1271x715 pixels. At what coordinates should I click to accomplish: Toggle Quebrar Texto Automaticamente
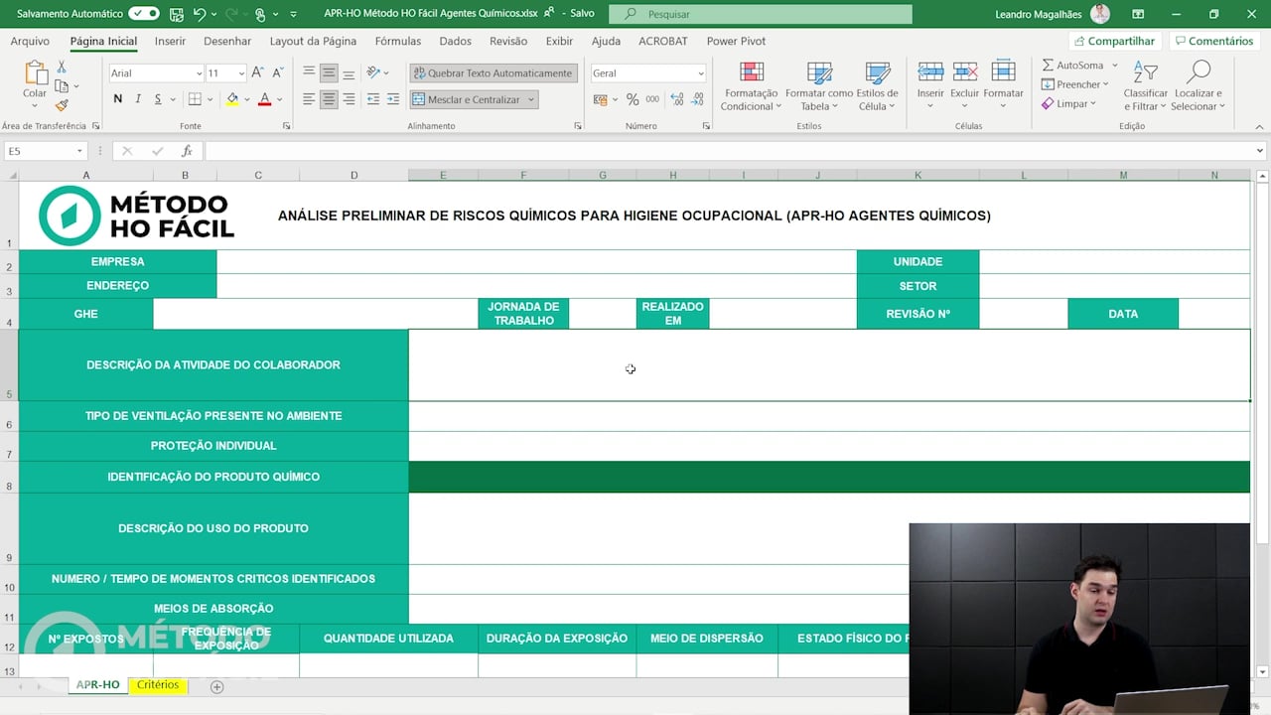pos(493,72)
